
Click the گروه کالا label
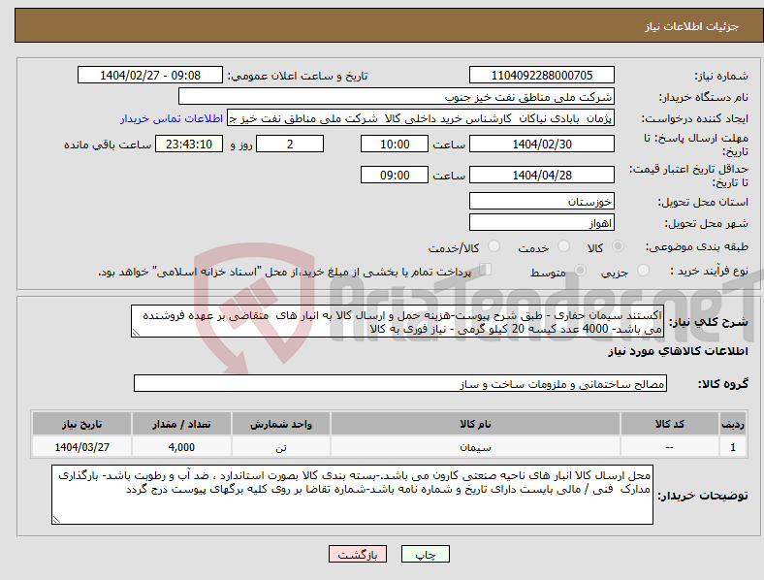tap(723, 384)
